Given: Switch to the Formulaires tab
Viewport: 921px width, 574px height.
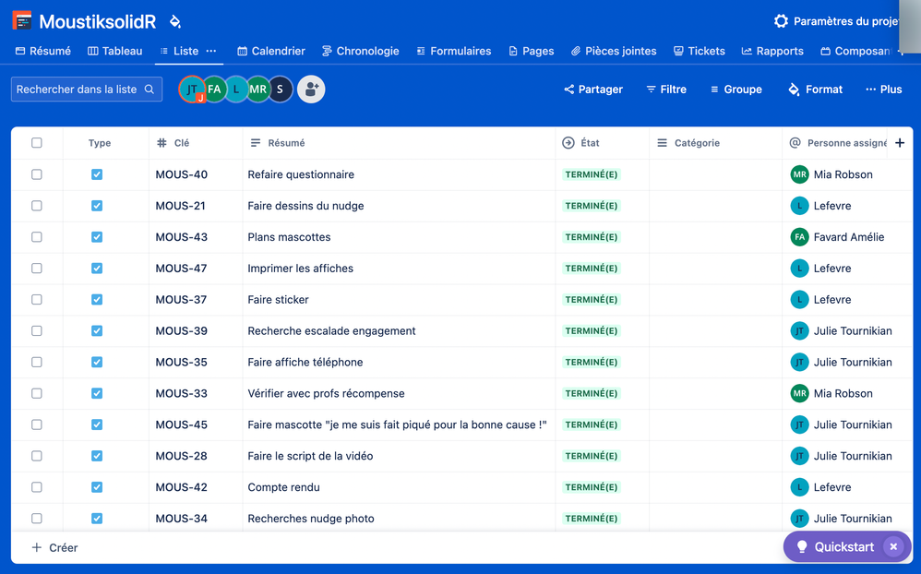Looking at the screenshot, I should [453, 51].
